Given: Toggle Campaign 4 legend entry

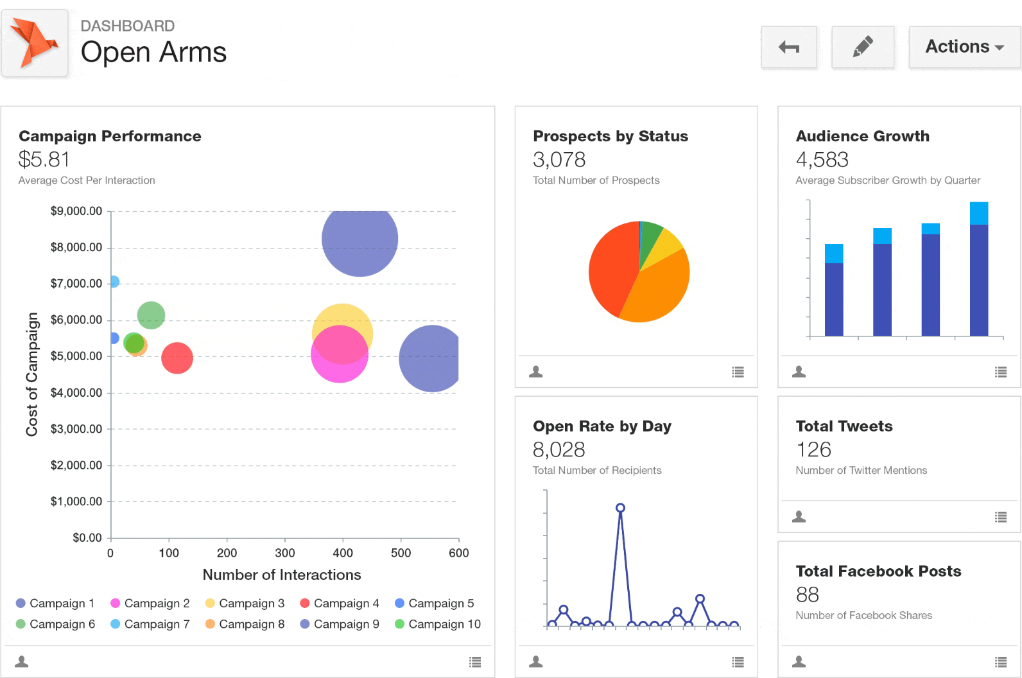Looking at the screenshot, I should tap(340, 604).
